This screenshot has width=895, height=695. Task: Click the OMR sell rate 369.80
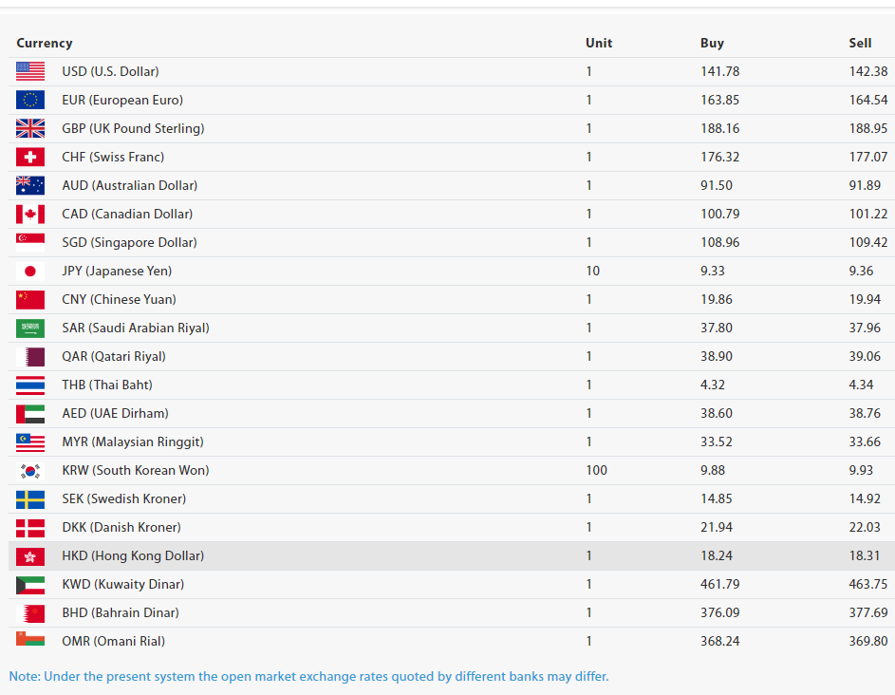868,641
